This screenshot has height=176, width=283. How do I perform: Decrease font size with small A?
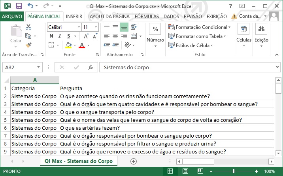click(x=95, y=36)
